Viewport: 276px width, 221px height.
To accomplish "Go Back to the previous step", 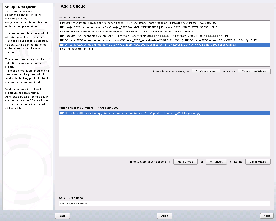I will point(62,216).
